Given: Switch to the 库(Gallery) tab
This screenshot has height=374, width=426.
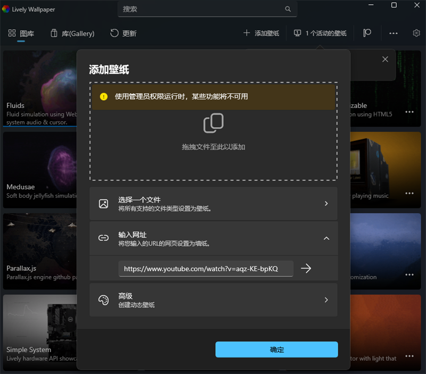Looking at the screenshot, I should [72, 34].
